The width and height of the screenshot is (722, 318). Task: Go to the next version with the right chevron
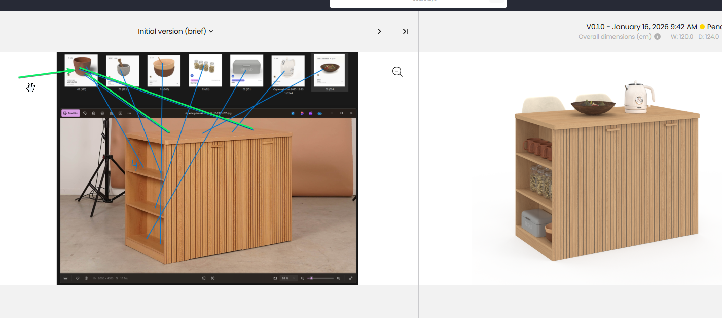379,31
